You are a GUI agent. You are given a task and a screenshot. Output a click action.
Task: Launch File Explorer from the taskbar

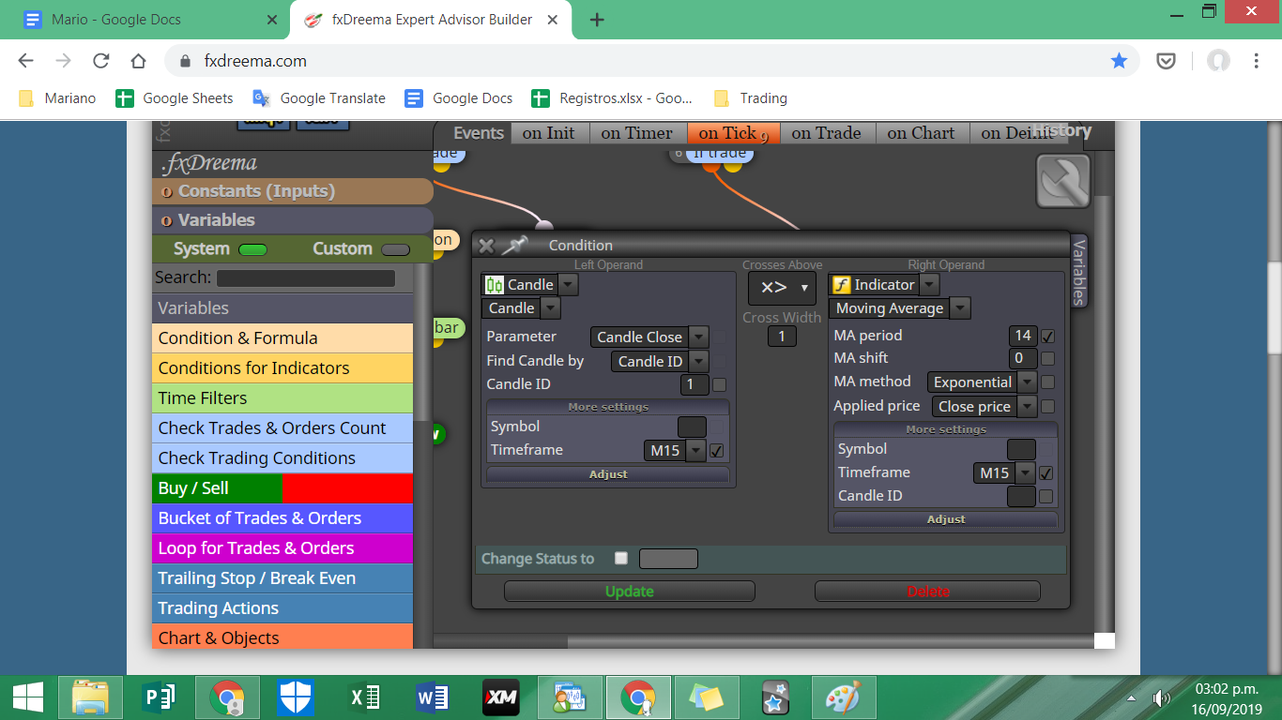click(90, 697)
